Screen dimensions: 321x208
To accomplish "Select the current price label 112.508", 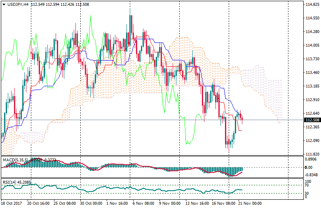I will tap(312, 120).
